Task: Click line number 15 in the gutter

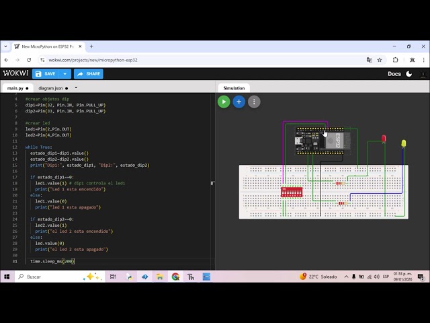Action: pyautogui.click(x=15, y=165)
